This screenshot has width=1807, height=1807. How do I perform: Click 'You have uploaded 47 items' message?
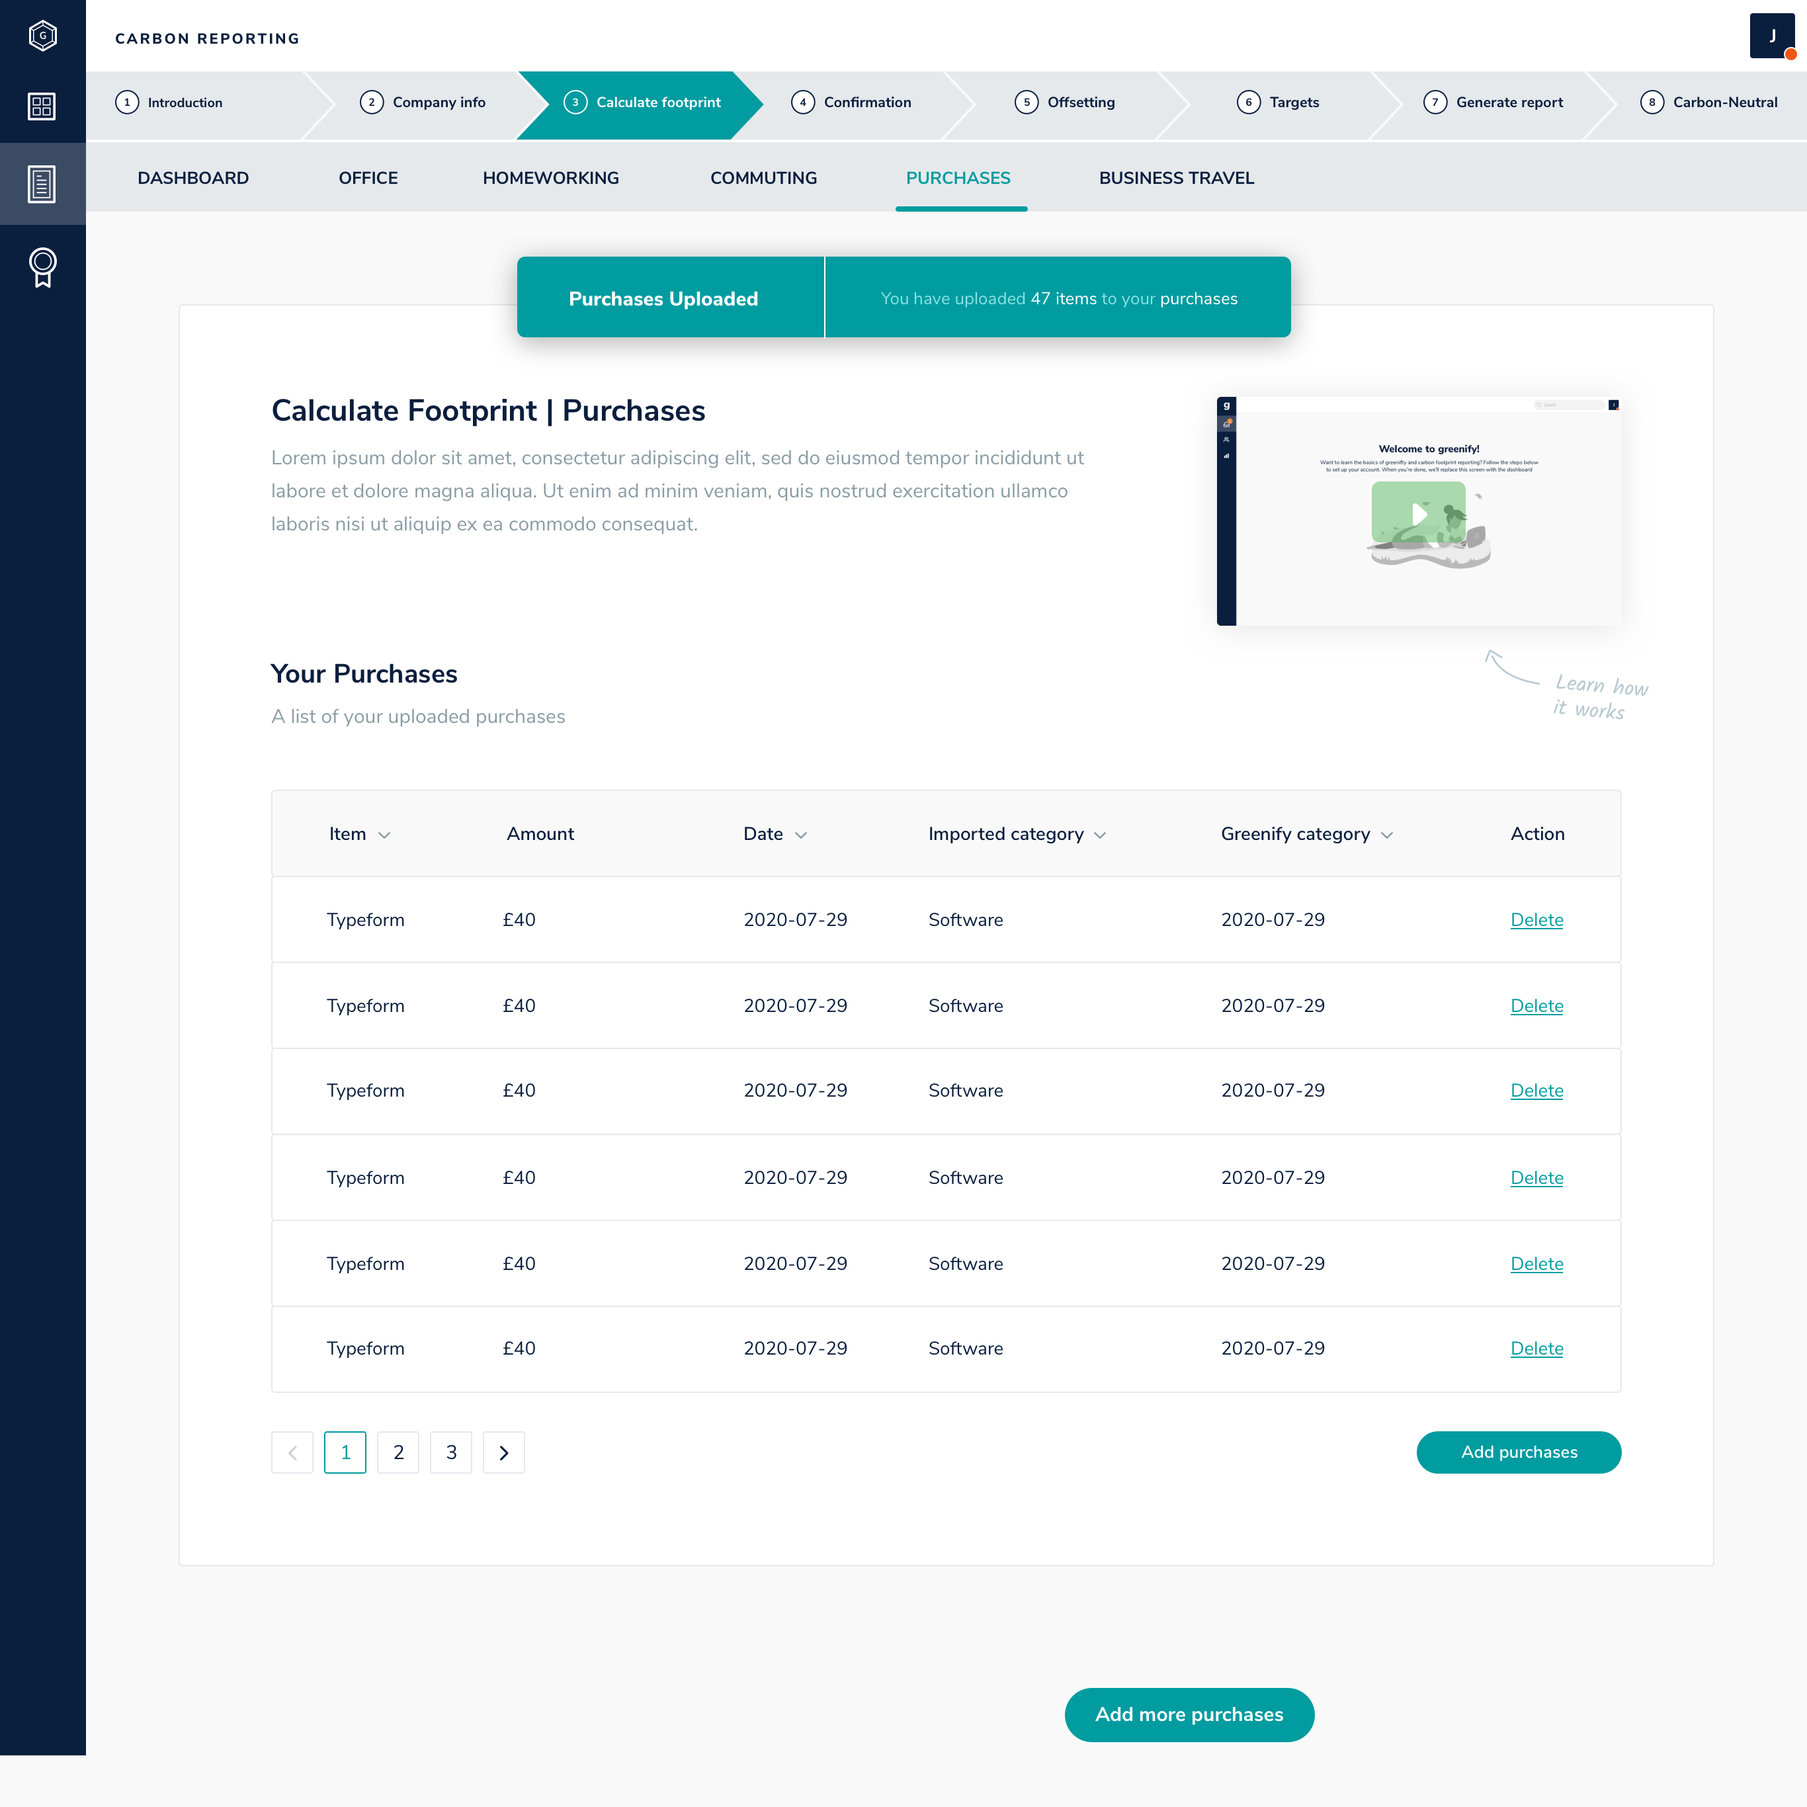[1059, 300]
